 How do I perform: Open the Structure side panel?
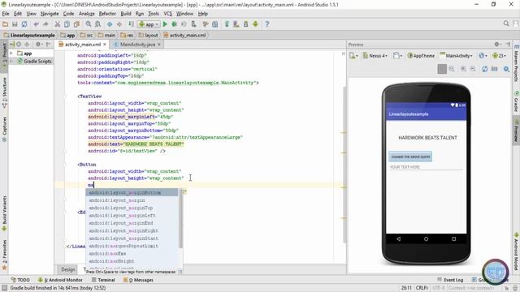coord(4,92)
